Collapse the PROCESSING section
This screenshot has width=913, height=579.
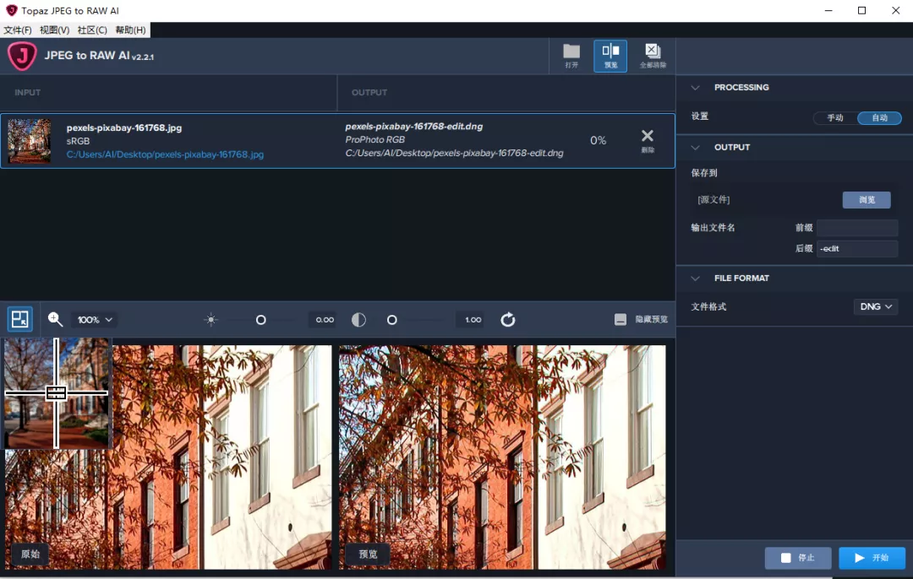click(x=696, y=88)
